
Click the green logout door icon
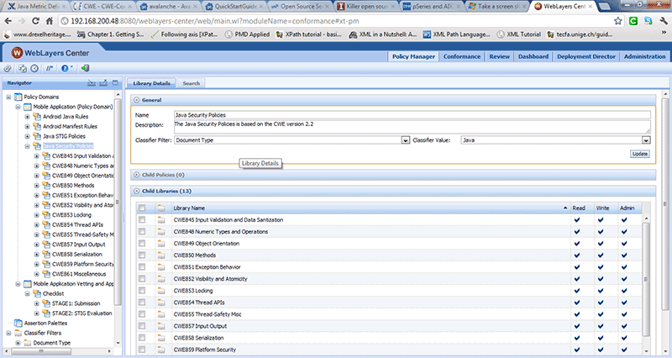(86, 68)
